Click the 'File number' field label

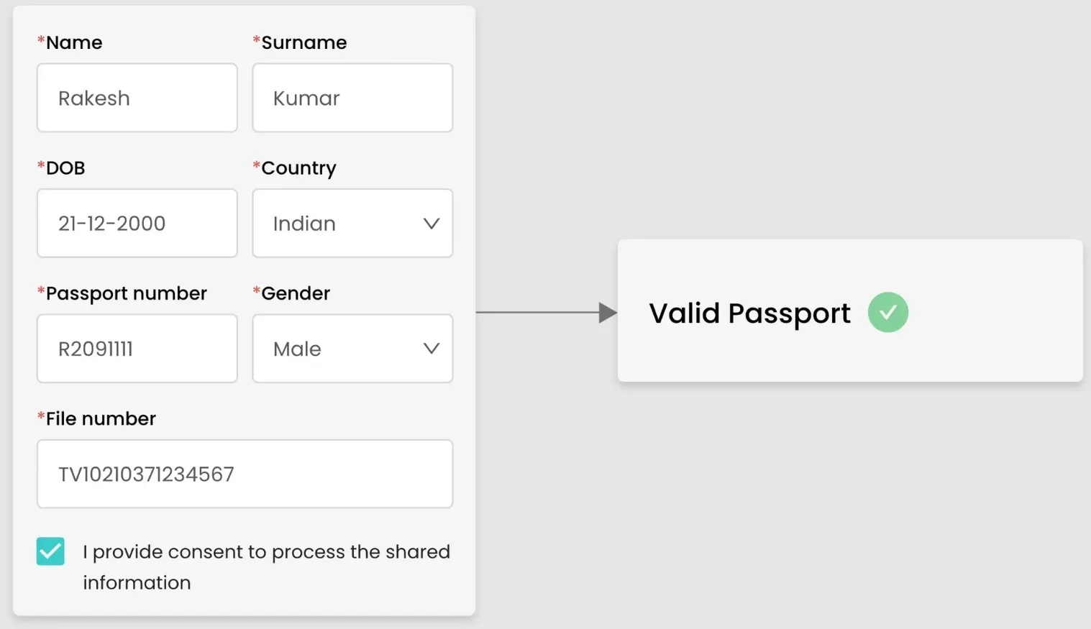(101, 418)
